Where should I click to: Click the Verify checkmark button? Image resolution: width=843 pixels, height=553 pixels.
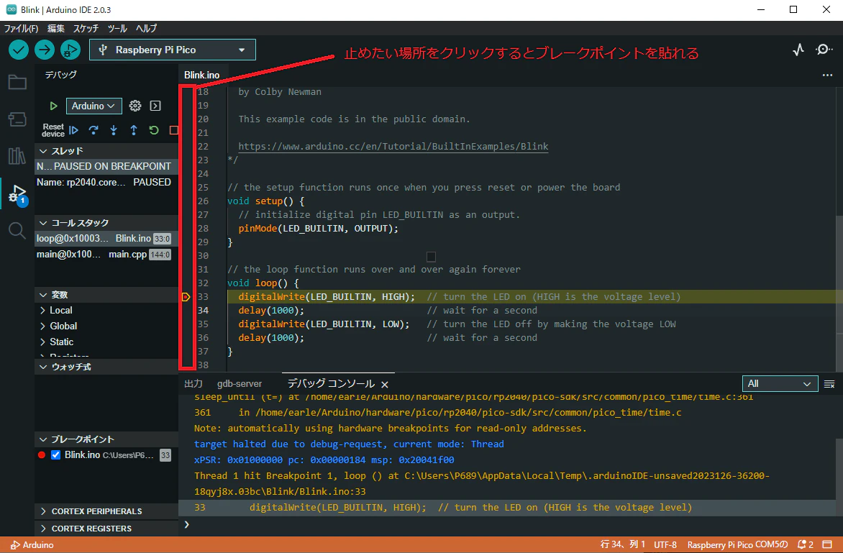(x=19, y=50)
